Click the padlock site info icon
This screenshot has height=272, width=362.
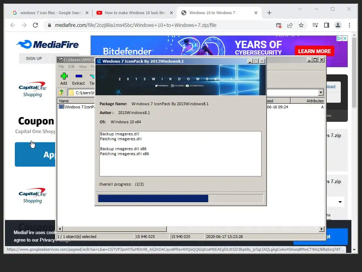pyautogui.click(x=49, y=25)
